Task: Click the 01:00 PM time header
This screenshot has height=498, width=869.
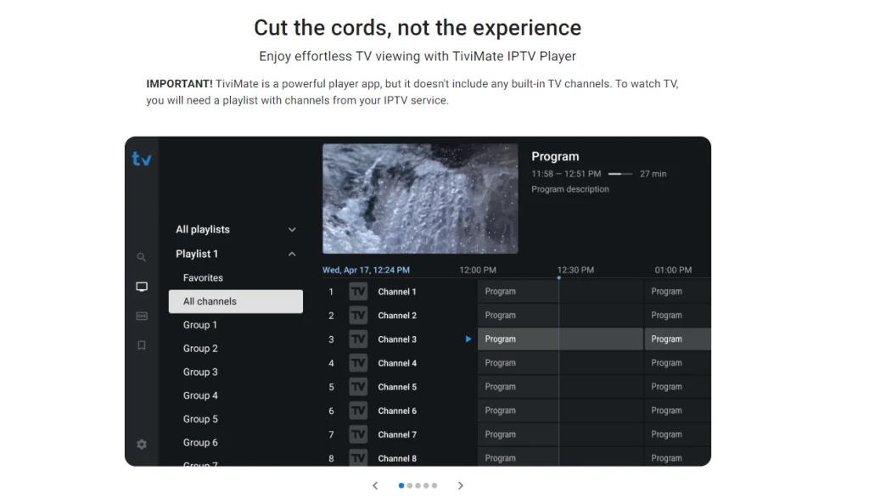Action: click(x=673, y=270)
